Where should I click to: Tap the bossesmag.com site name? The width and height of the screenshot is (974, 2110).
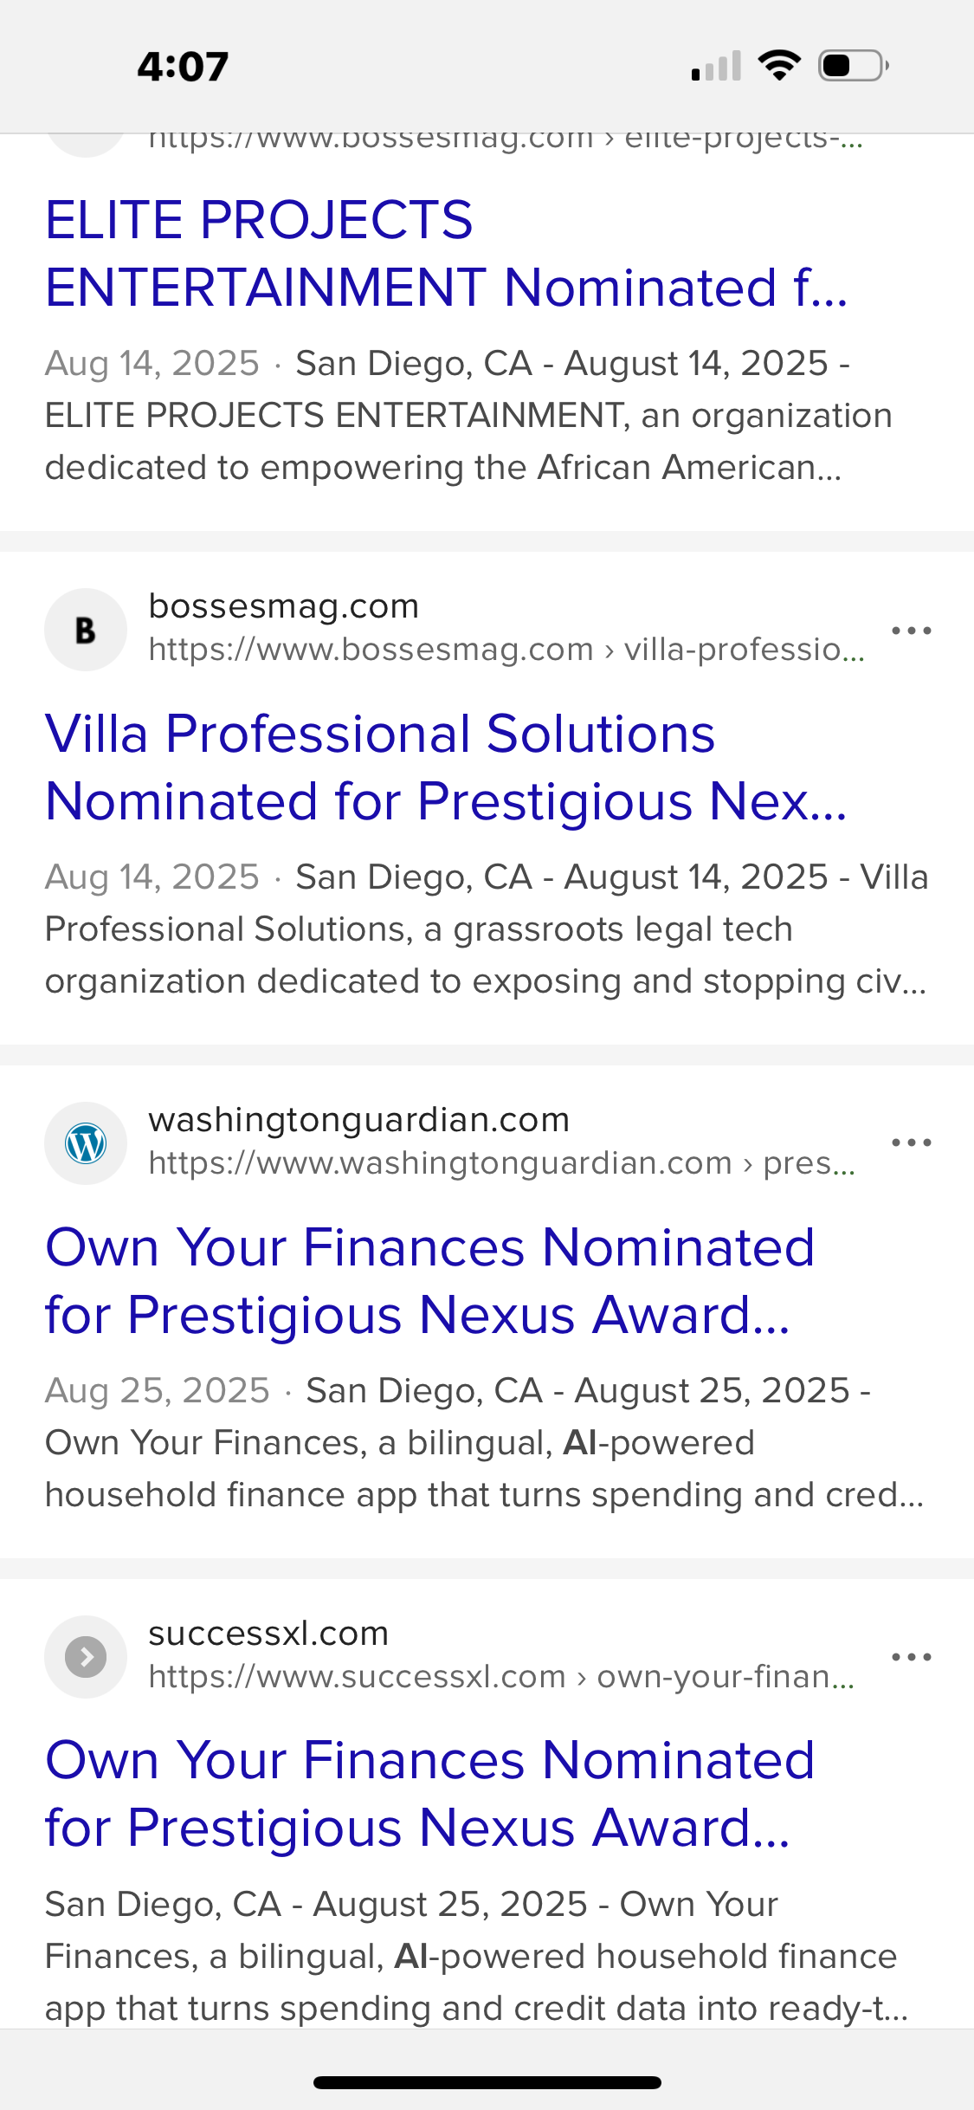283,606
